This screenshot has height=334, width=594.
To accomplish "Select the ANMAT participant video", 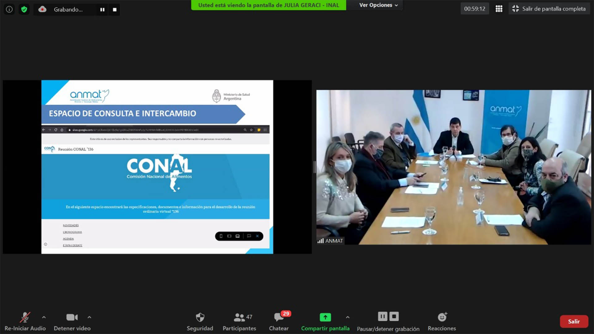I will 453,167.
